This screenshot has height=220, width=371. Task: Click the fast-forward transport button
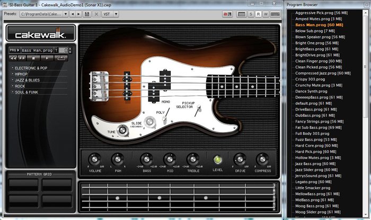pos(22,58)
